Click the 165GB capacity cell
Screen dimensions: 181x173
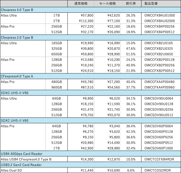click(56, 43)
